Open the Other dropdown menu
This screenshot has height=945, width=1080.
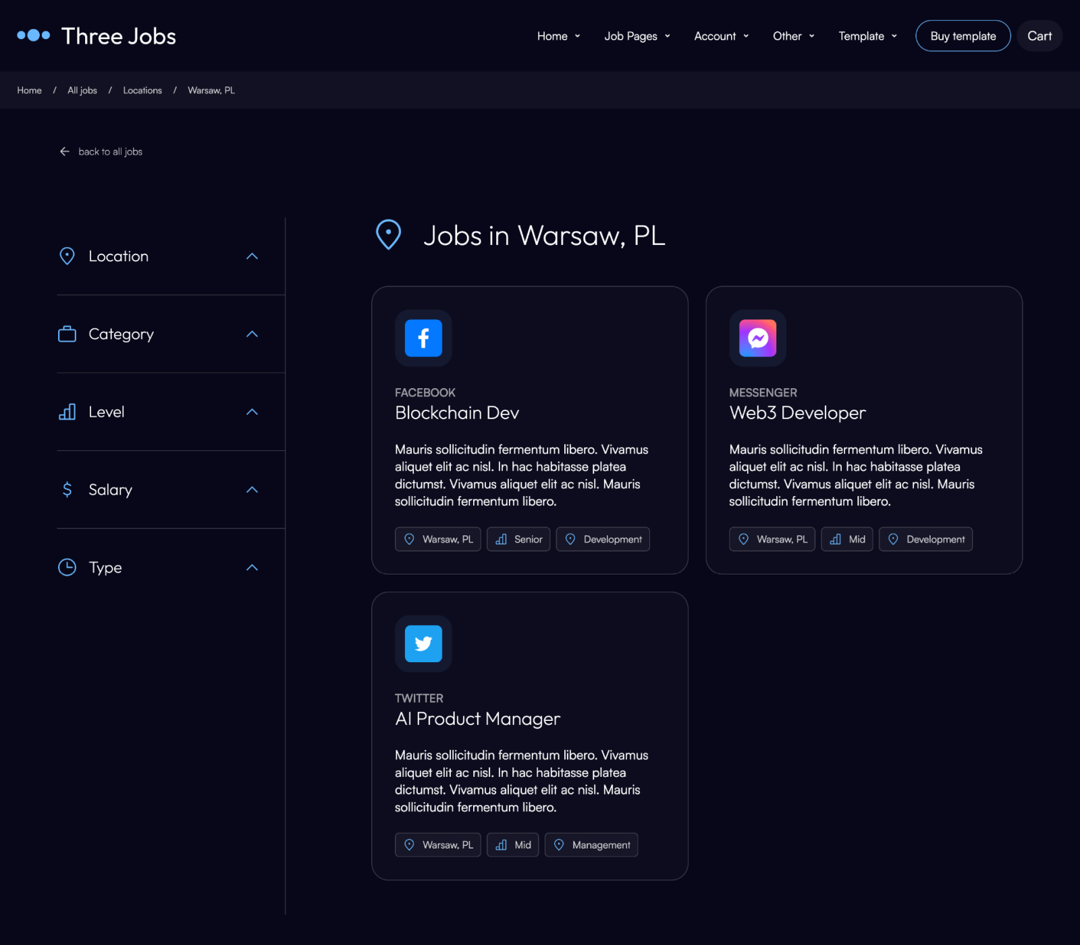click(x=794, y=36)
